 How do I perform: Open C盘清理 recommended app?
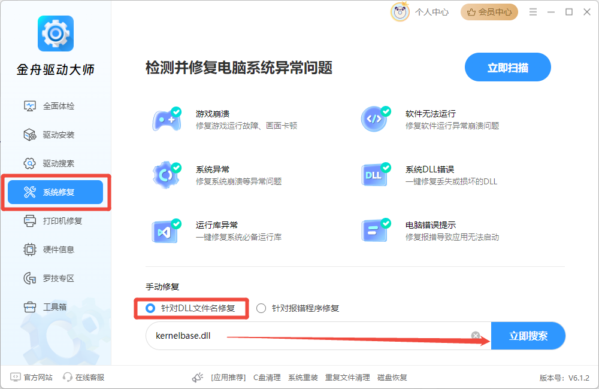coord(267,378)
